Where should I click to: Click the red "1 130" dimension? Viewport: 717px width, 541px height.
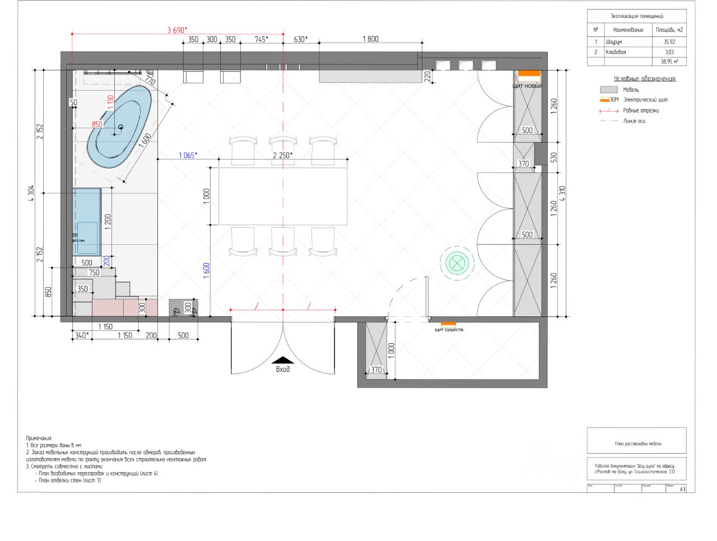point(111,103)
